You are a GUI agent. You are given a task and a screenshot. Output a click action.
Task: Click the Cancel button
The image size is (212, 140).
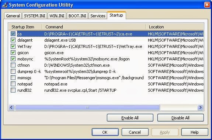(x=135, y=132)
